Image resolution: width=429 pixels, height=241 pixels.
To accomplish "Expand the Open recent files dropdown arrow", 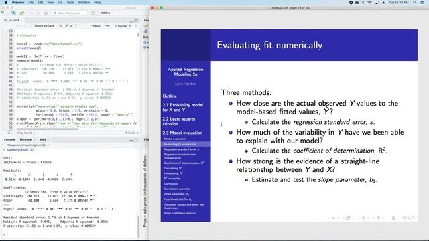I will 25,13.
